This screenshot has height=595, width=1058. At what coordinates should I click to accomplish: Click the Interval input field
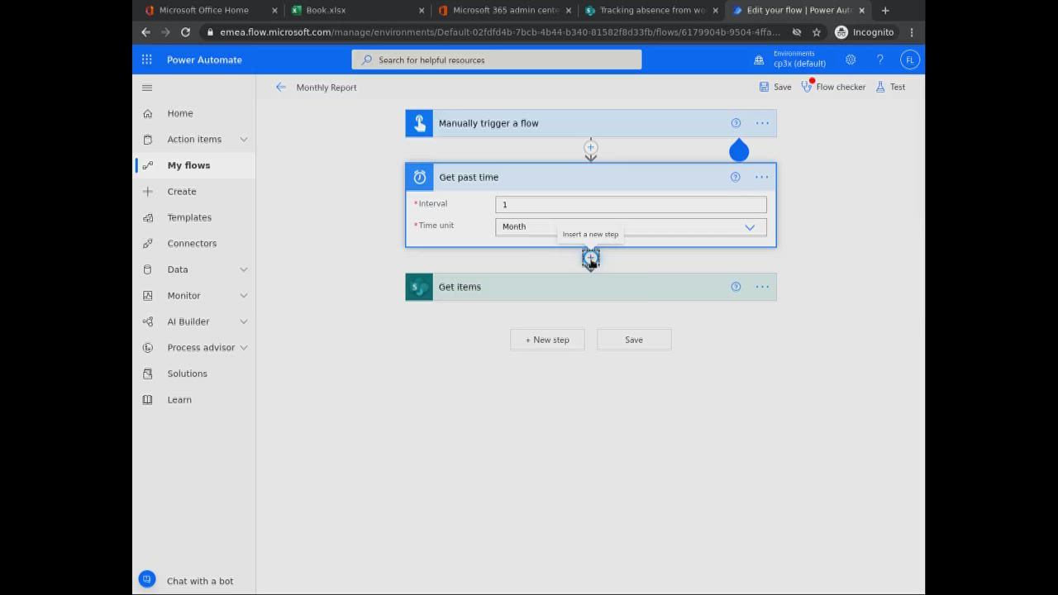point(631,205)
